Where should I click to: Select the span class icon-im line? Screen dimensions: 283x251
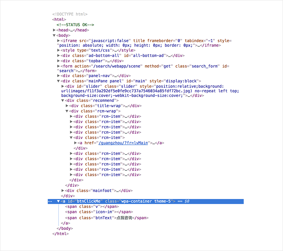point(99,212)
